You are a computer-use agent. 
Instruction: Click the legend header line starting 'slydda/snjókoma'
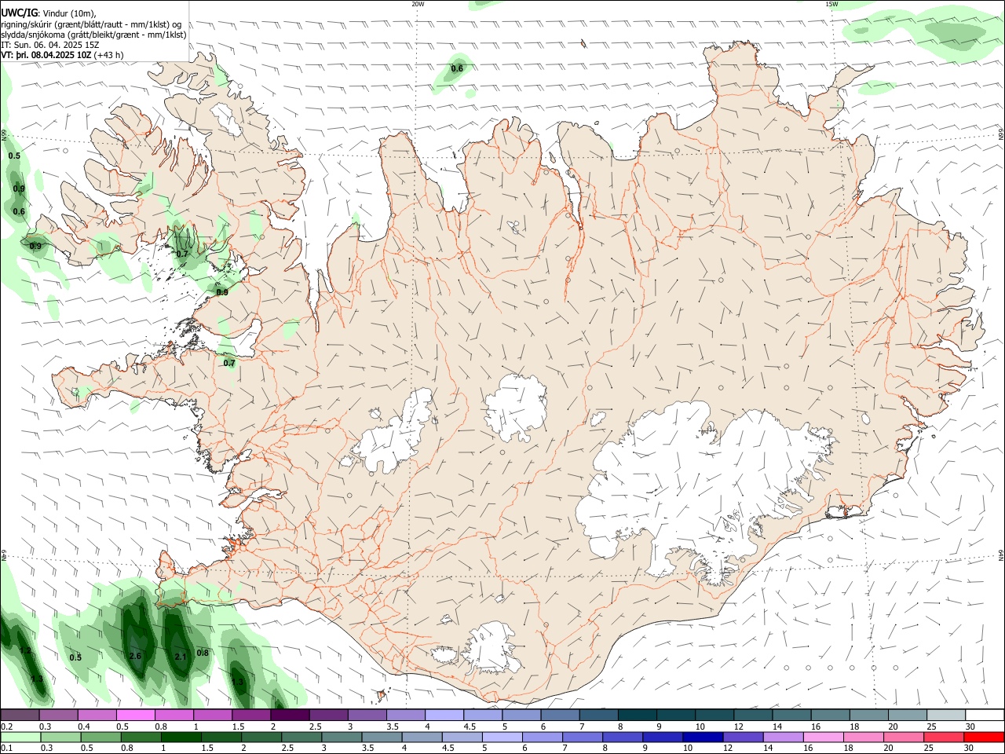93,35
